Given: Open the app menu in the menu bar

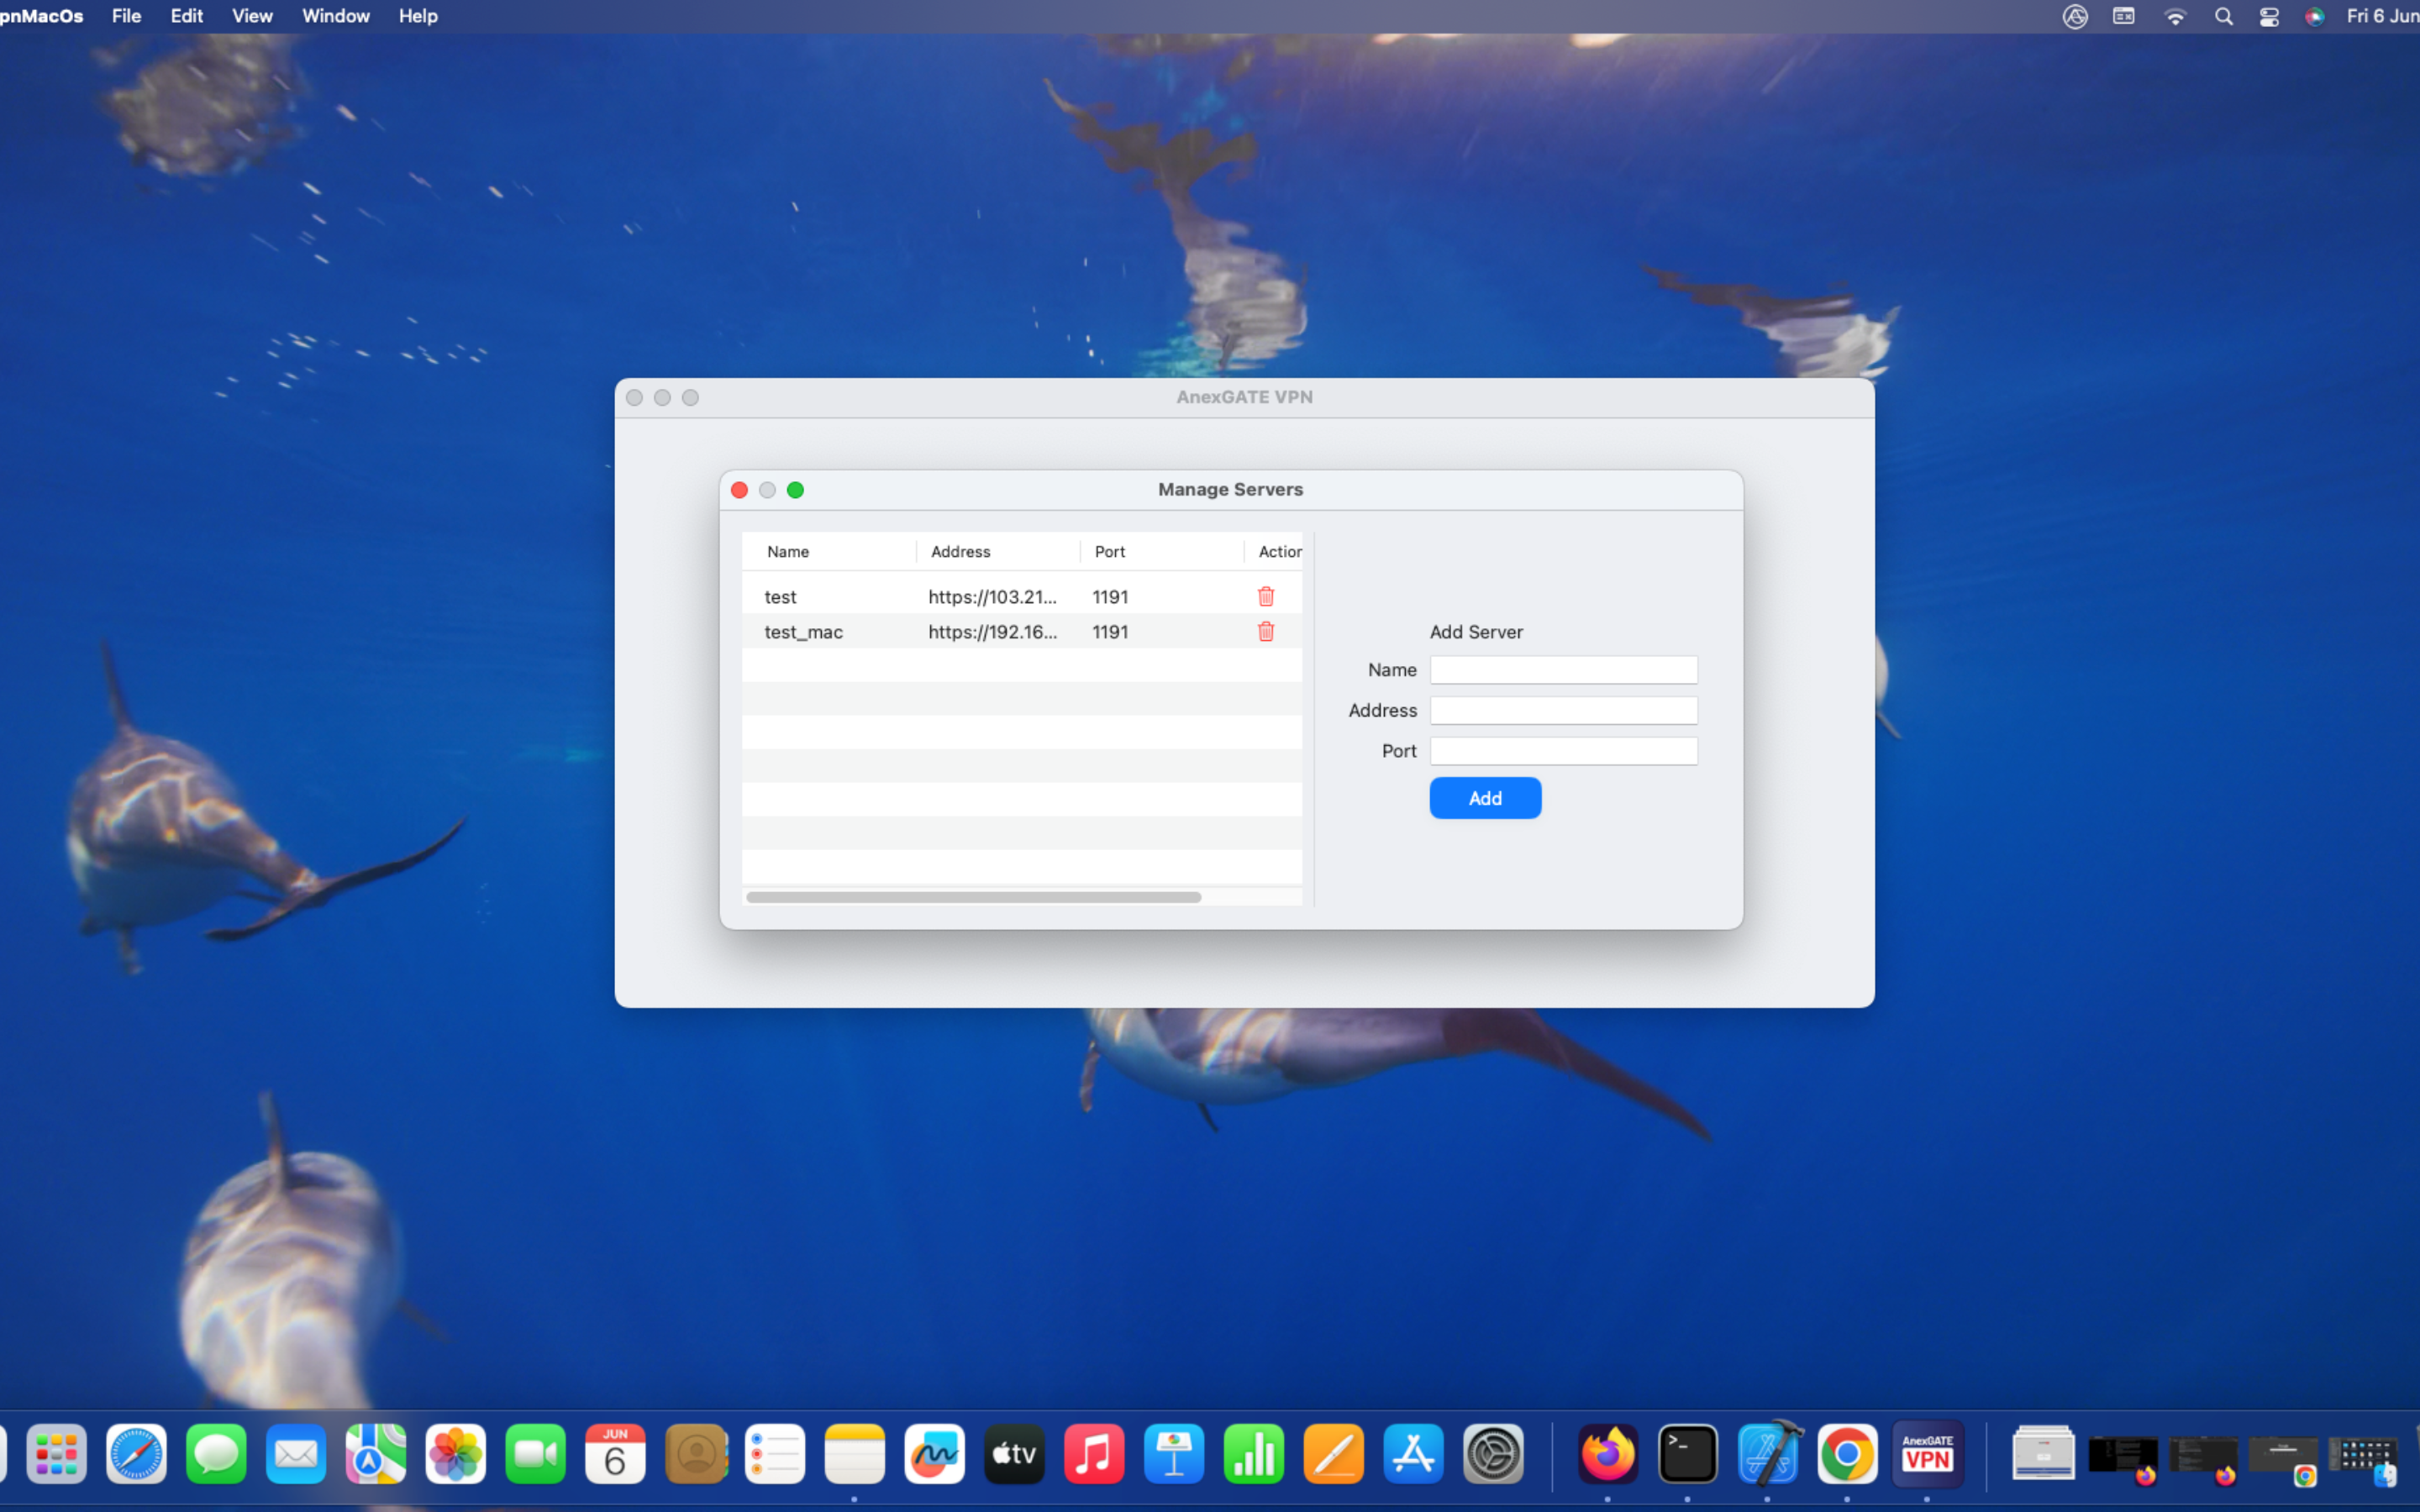Looking at the screenshot, I should tap(41, 16).
